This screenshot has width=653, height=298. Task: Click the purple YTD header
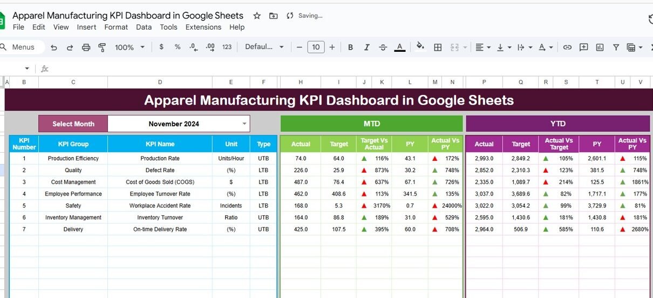point(557,124)
